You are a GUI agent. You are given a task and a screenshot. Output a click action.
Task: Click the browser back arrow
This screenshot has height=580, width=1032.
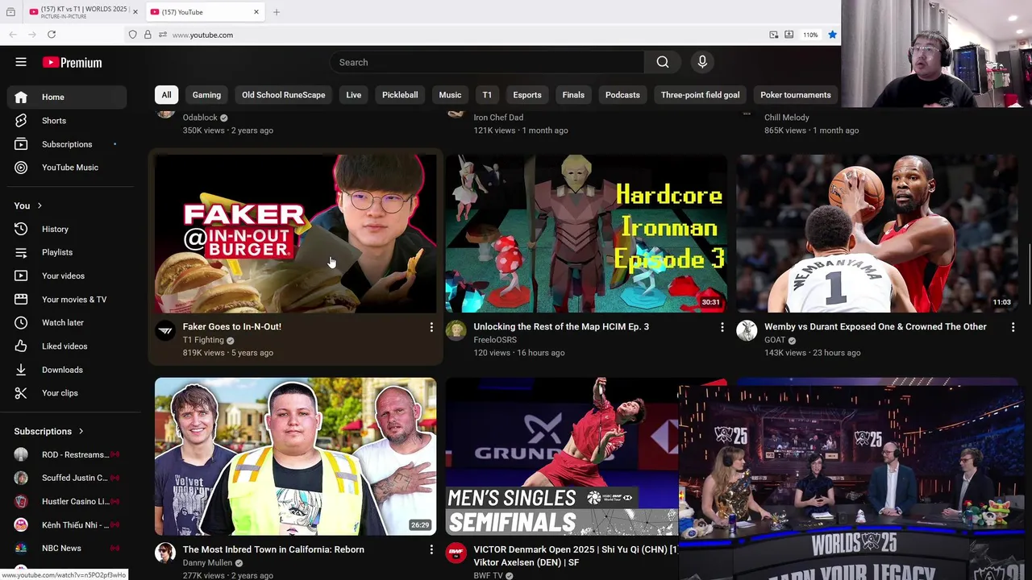(x=13, y=35)
